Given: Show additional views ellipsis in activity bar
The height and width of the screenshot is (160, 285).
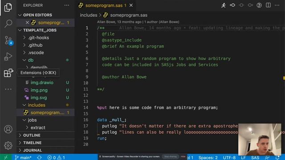Looking at the screenshot, I should pos(8,89).
